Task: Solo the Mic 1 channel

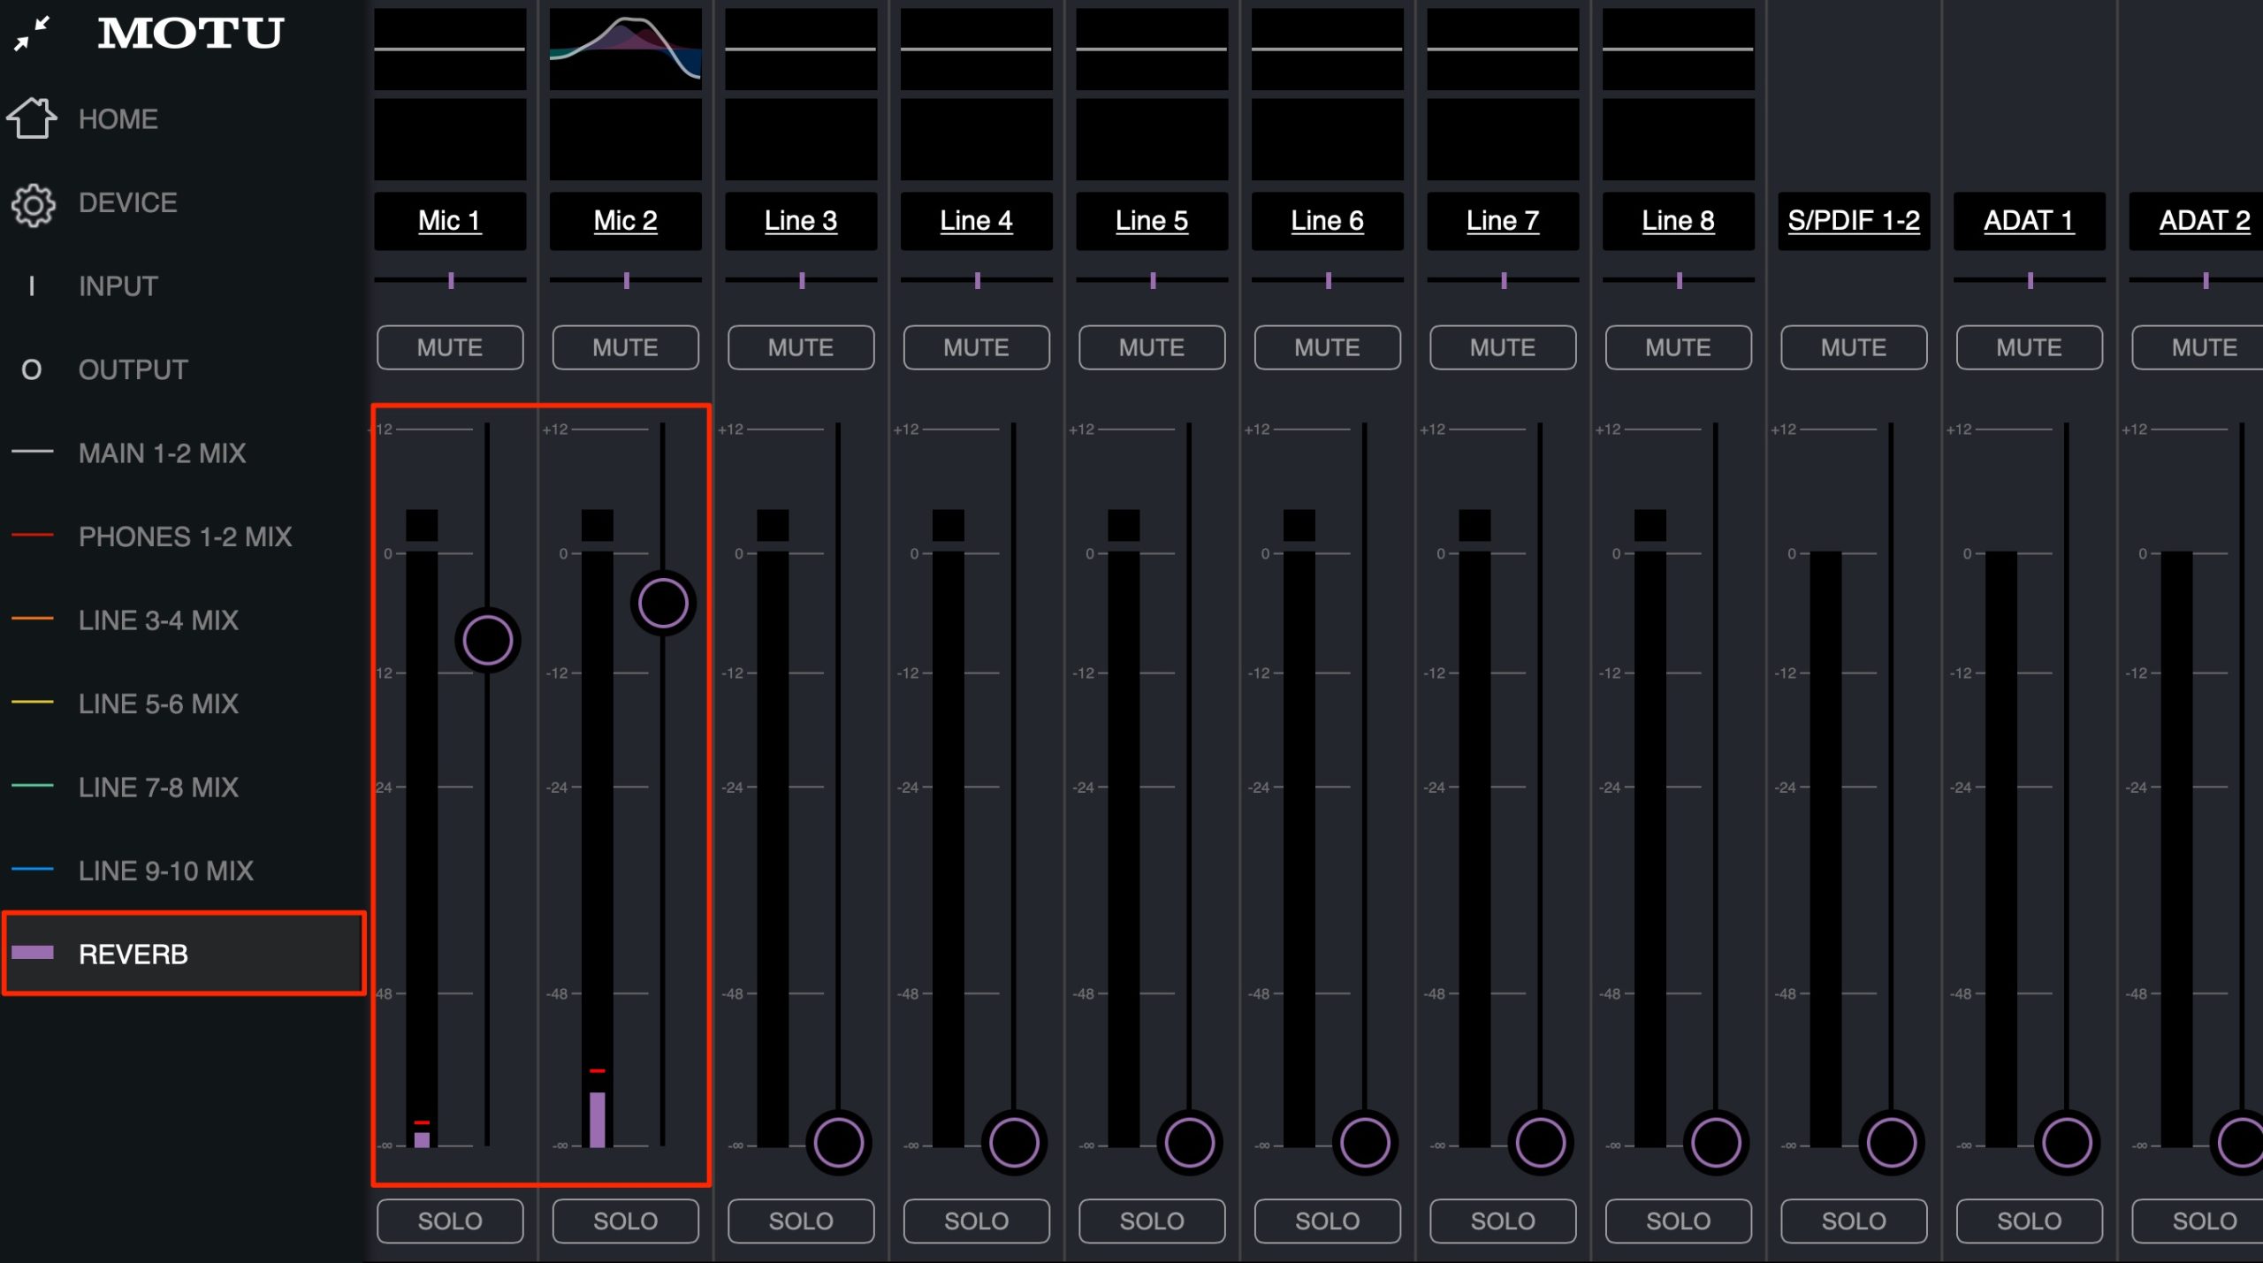Action: pyautogui.click(x=450, y=1221)
